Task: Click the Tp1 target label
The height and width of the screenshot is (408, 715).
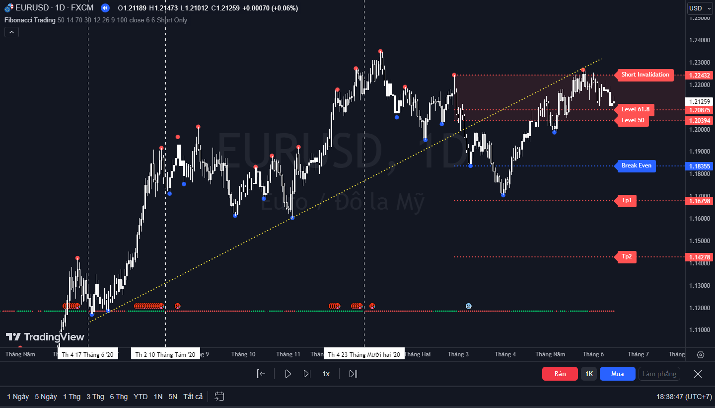Action: click(627, 201)
